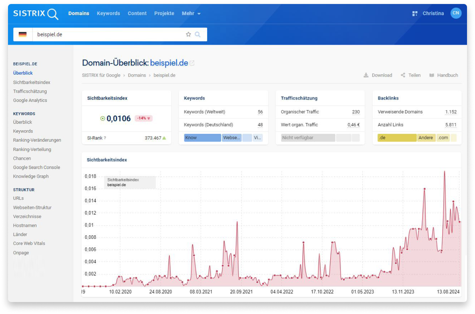Open Hostnamen in the sidebar
This screenshot has width=475, height=314.
tap(25, 226)
